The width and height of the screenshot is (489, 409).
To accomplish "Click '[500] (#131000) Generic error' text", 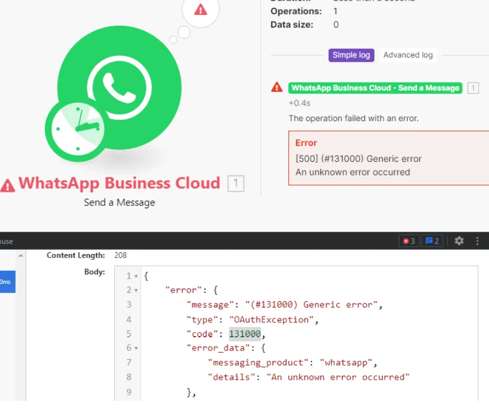I will (x=359, y=159).
